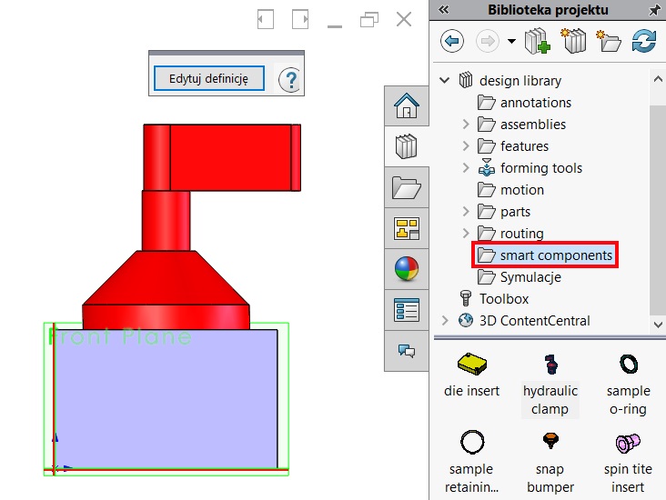This screenshot has width=666, height=500.
Task: Expand the features folder
Action: coord(466,146)
